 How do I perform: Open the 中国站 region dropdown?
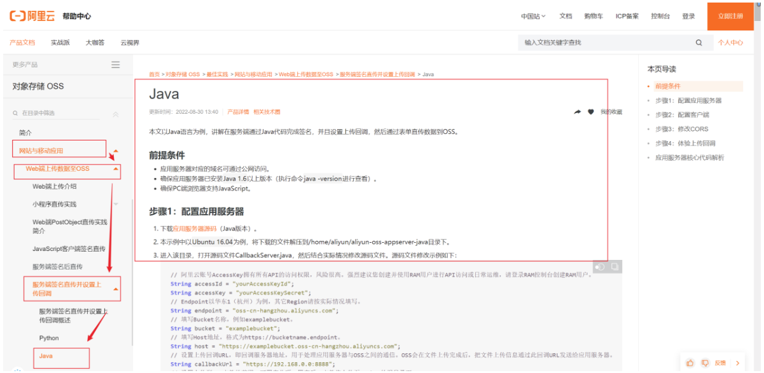pyautogui.click(x=533, y=17)
